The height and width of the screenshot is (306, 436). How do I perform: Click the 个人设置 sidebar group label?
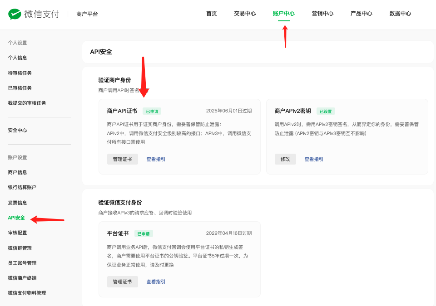18,43
